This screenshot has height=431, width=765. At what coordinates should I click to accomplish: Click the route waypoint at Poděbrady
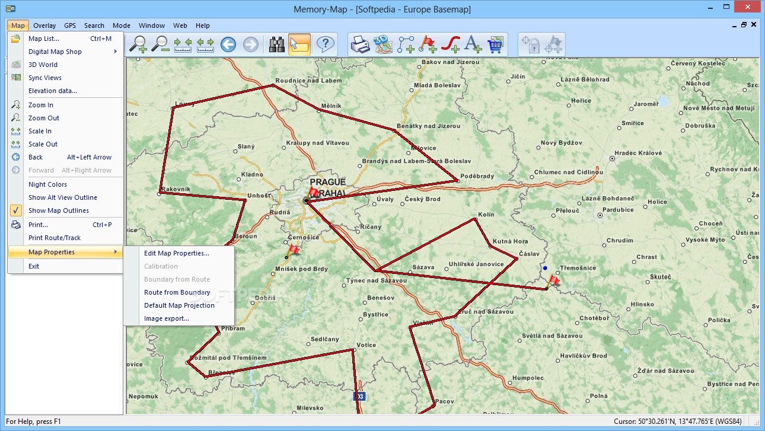click(x=458, y=180)
